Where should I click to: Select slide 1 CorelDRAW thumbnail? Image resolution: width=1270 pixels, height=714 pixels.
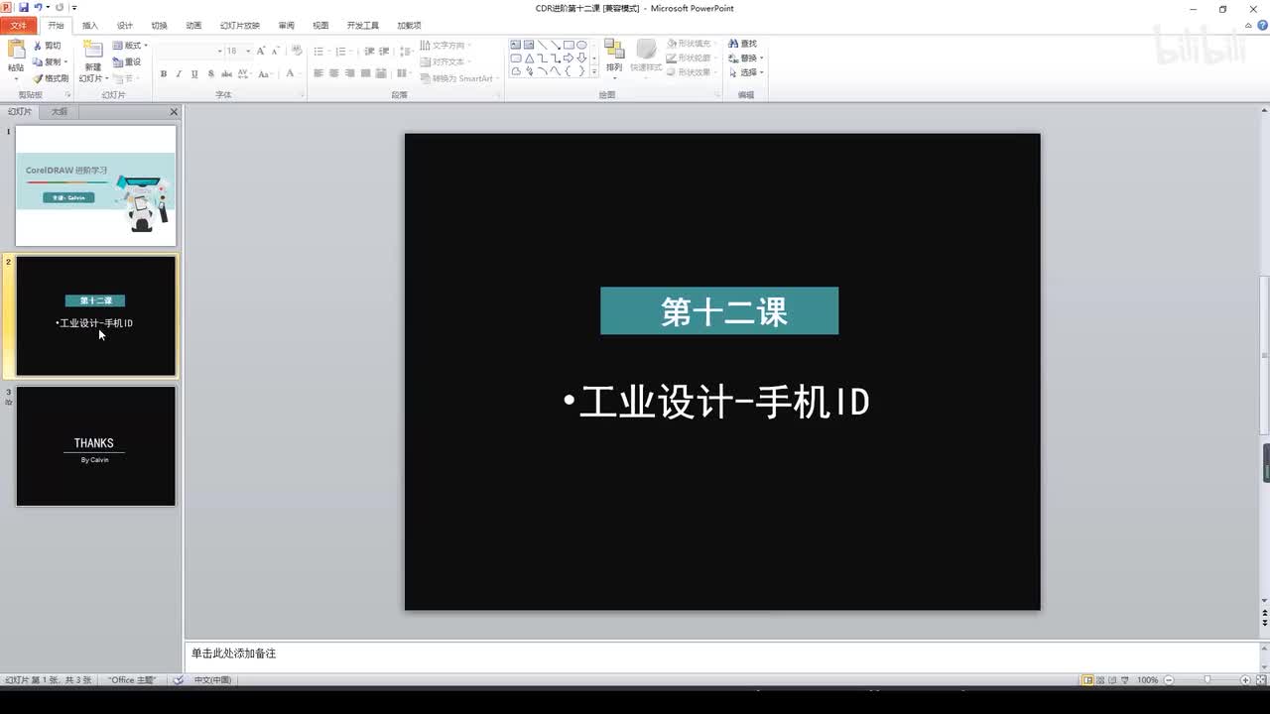click(96, 185)
